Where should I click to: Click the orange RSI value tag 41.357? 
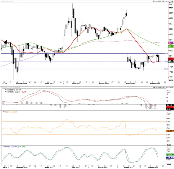tap(171, 131)
